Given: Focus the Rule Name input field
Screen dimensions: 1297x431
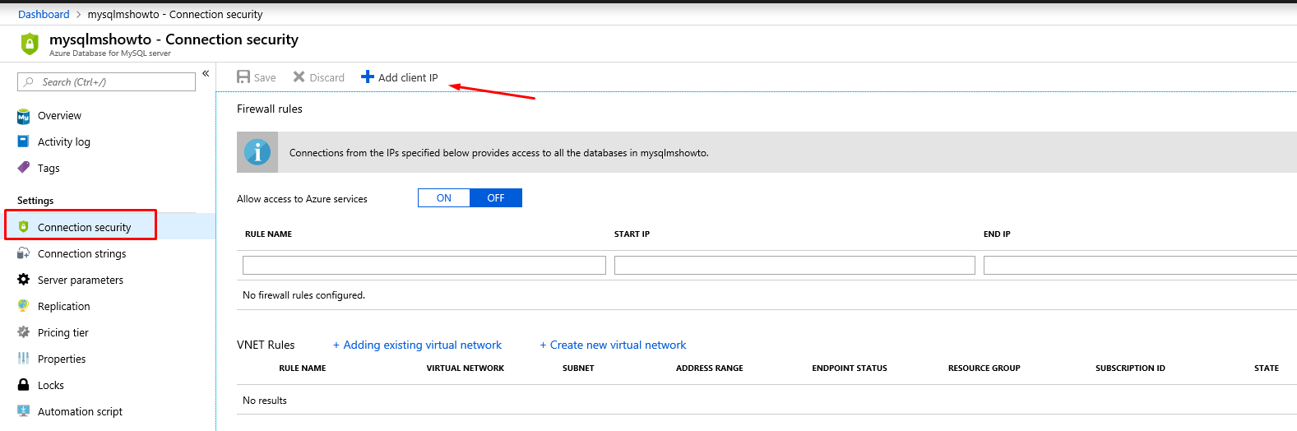Looking at the screenshot, I should pos(424,265).
